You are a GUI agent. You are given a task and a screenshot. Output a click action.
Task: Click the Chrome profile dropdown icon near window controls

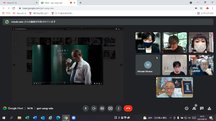click(191, 3)
